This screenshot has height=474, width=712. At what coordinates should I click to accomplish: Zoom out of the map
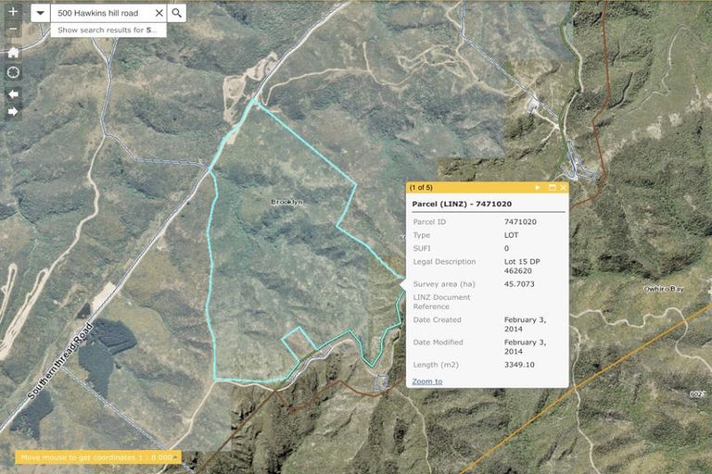click(13, 30)
